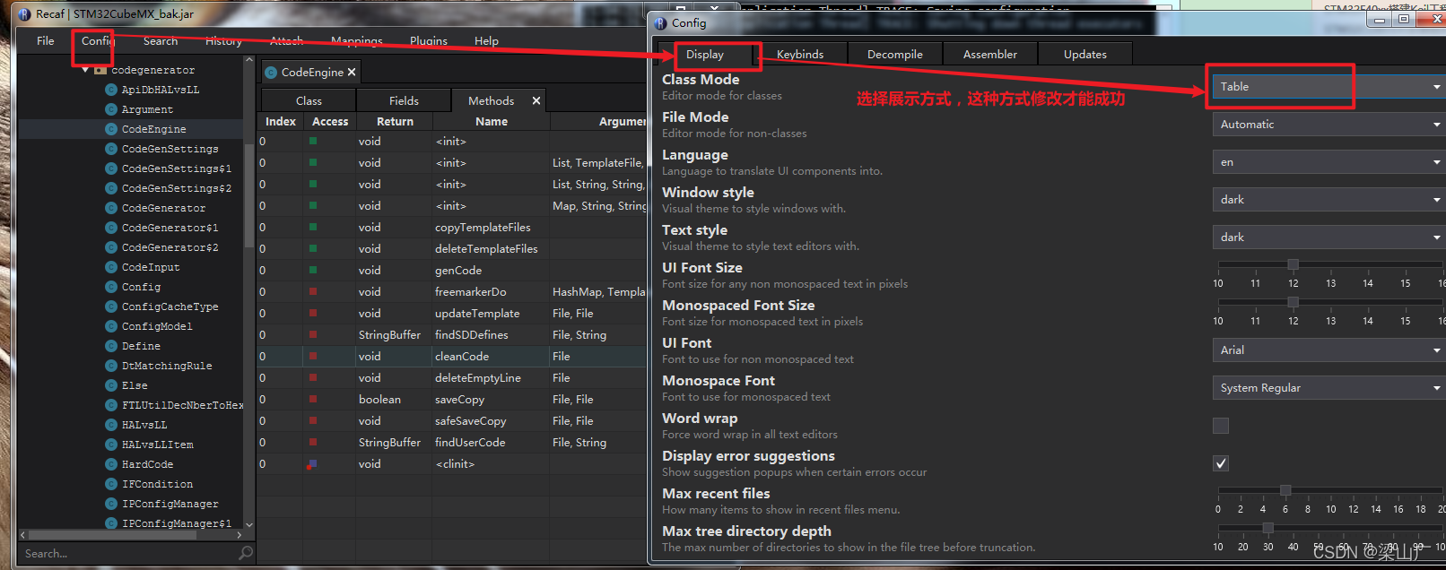
Task: Click the access icon of the <clinit> row
Action: 312,464
